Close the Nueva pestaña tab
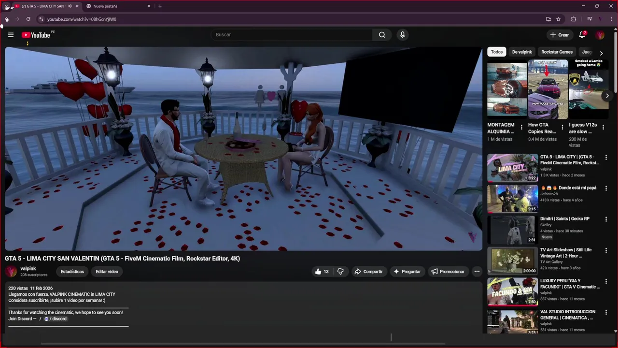 [x=149, y=6]
